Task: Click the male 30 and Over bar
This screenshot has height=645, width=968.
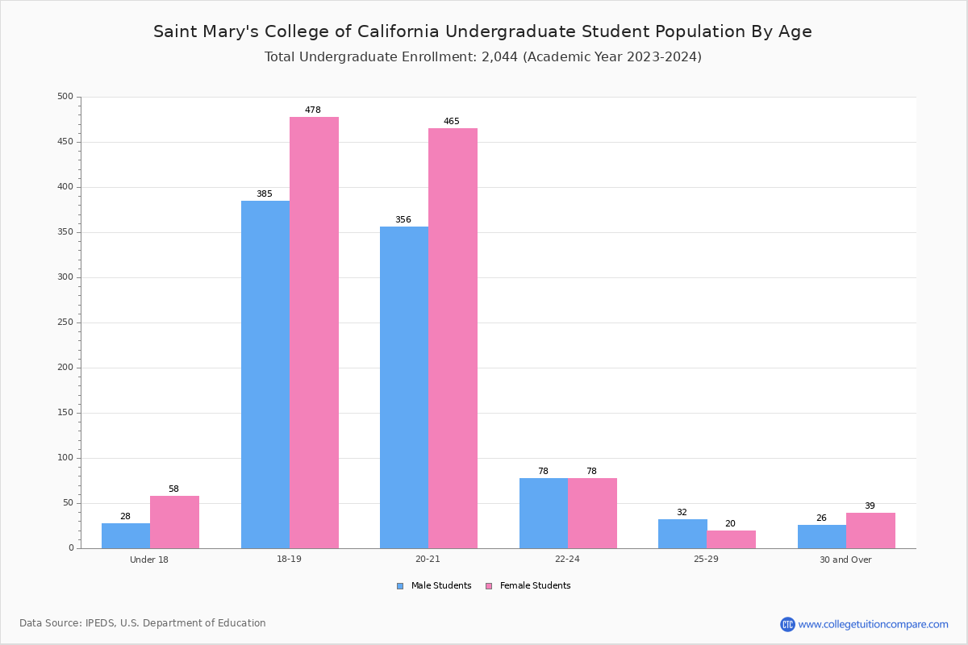Action: click(x=822, y=536)
